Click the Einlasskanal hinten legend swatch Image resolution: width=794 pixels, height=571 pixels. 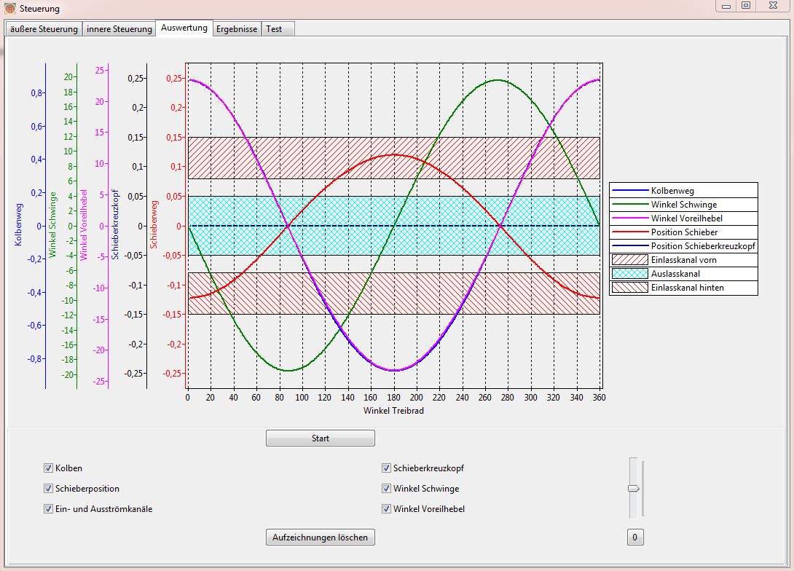629,288
